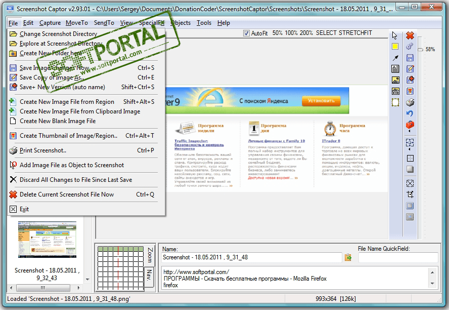This screenshot has height=310, width=449.
Task: Open the red toolbox icon
Action: [410, 125]
